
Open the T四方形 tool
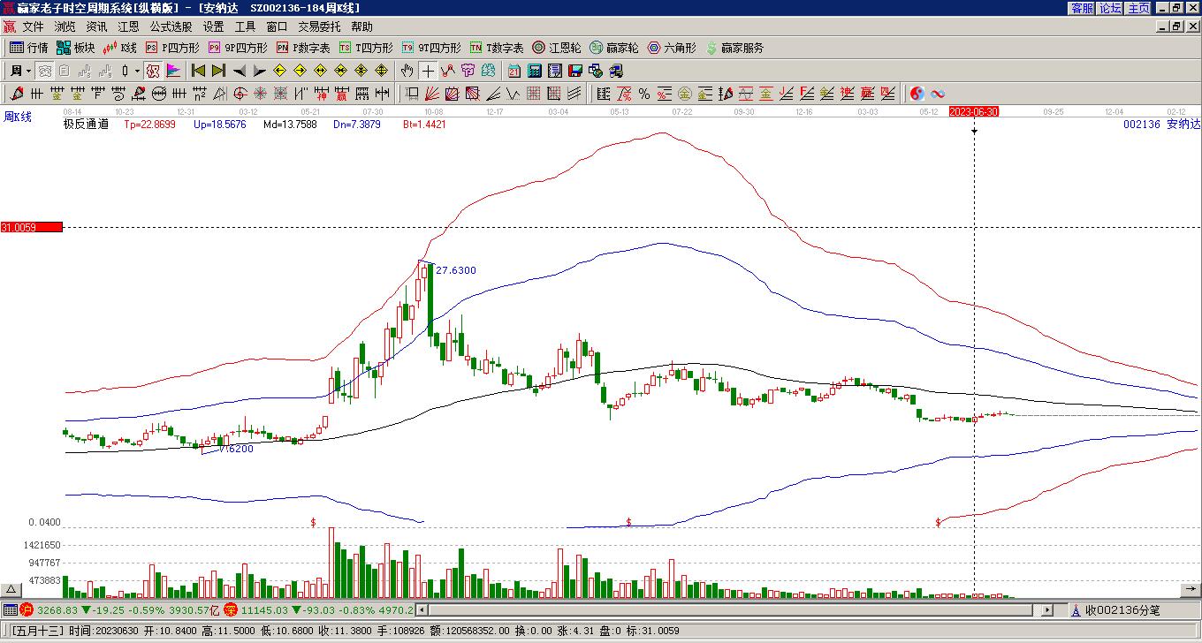[366, 48]
